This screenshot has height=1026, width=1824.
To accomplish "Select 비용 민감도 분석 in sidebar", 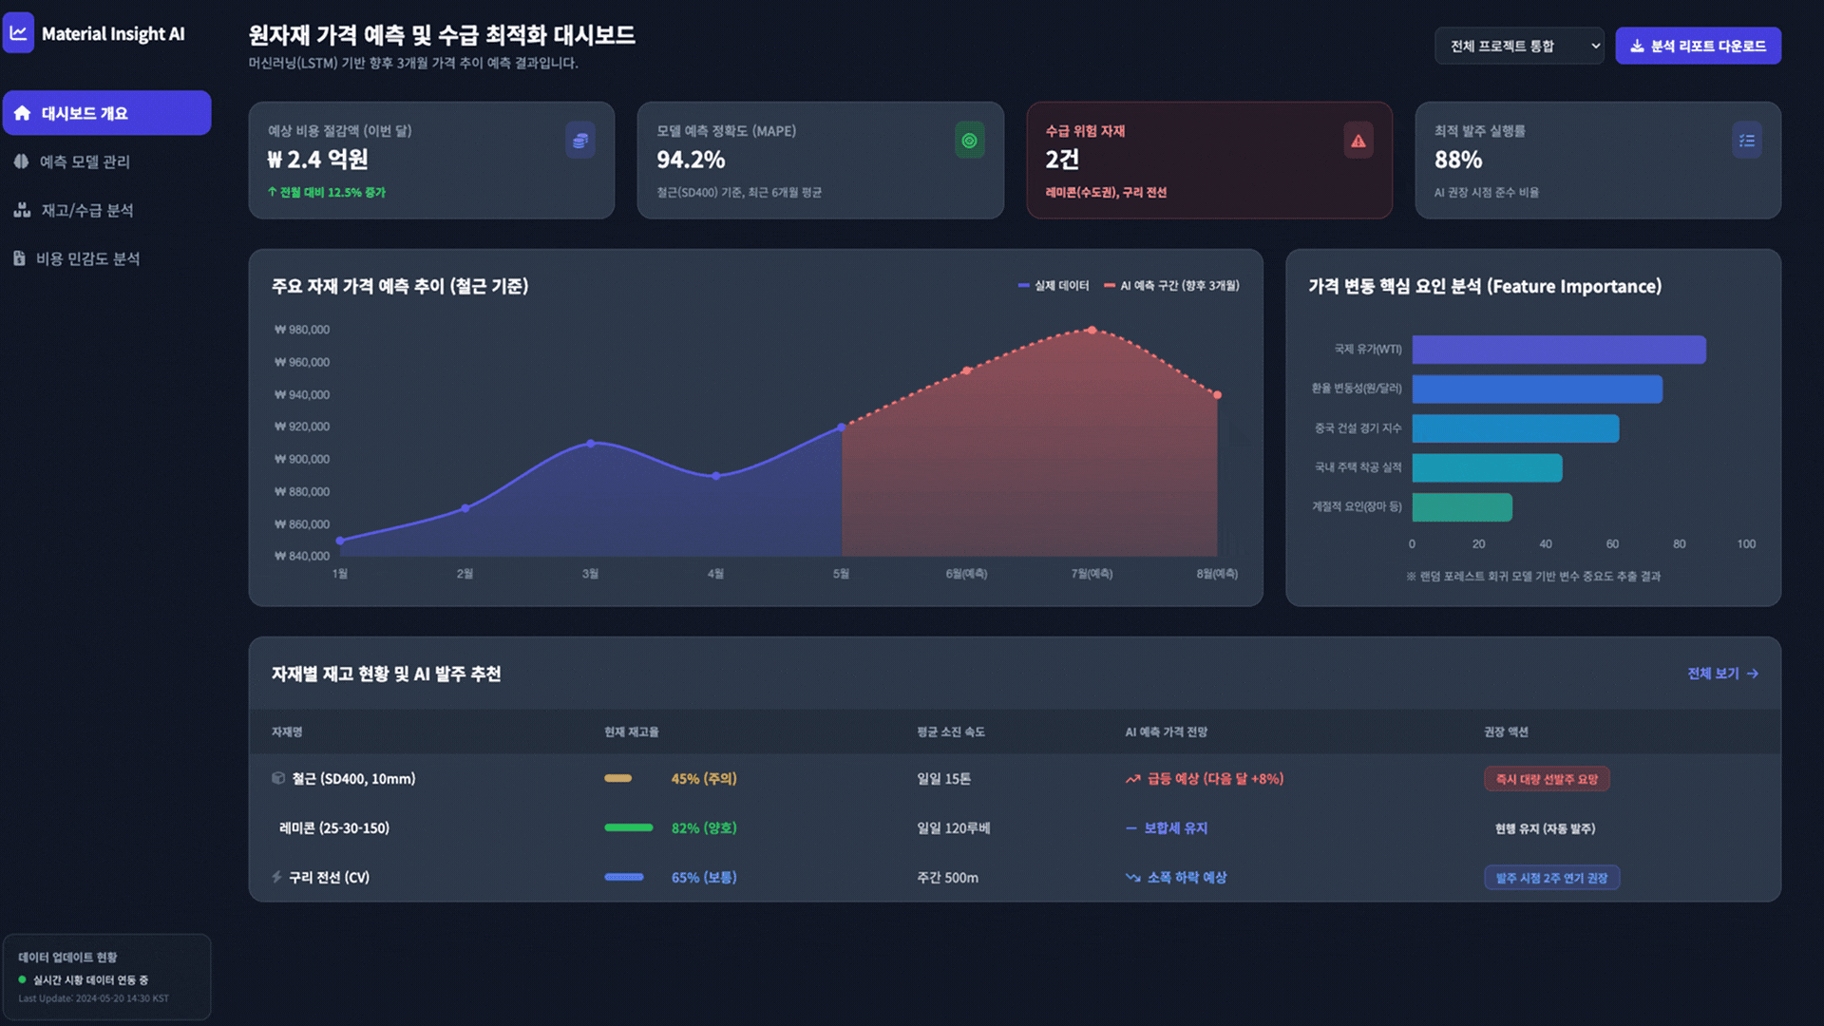I will tap(87, 258).
